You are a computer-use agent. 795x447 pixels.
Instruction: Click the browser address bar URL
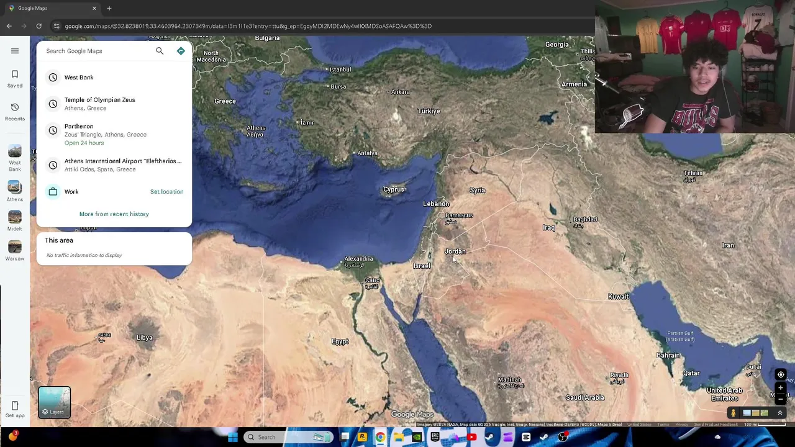[248, 26]
